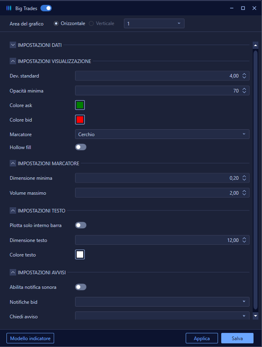Collapse the Impostazioni Marcatore section
262x347 pixels.
click(13, 163)
